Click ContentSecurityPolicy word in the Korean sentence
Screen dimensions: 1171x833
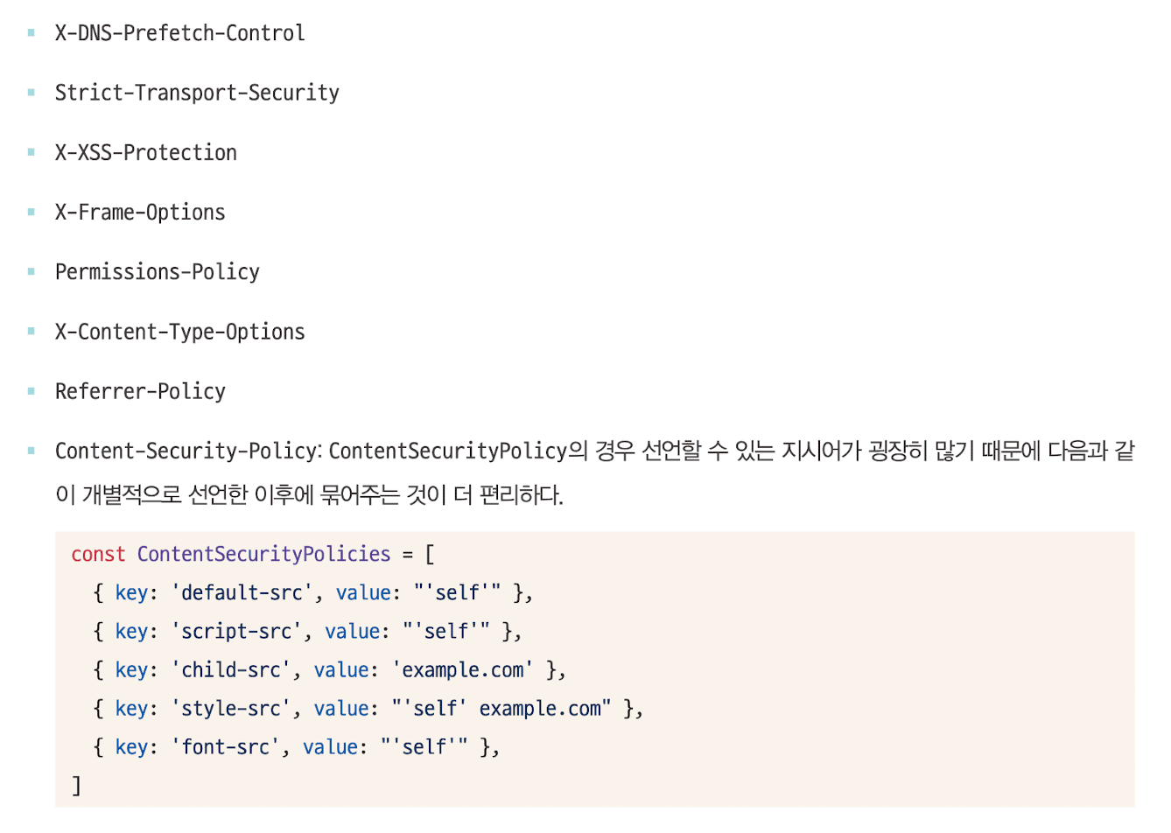coord(448,451)
